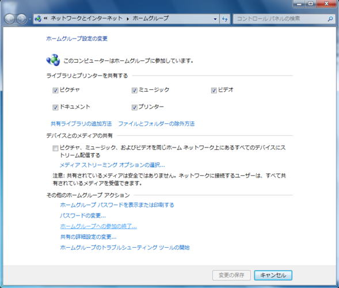This screenshot has width=339, height=288.
Task: Select ネットワークとインターネット breadcrumb segment
Action: 87,18
